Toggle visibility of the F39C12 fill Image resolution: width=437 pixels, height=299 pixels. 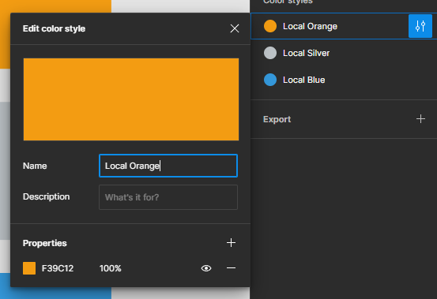[x=206, y=268]
